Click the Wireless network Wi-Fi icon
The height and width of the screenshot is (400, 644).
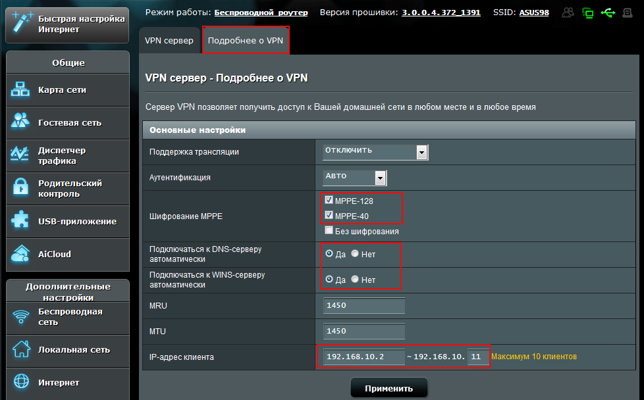point(21,316)
